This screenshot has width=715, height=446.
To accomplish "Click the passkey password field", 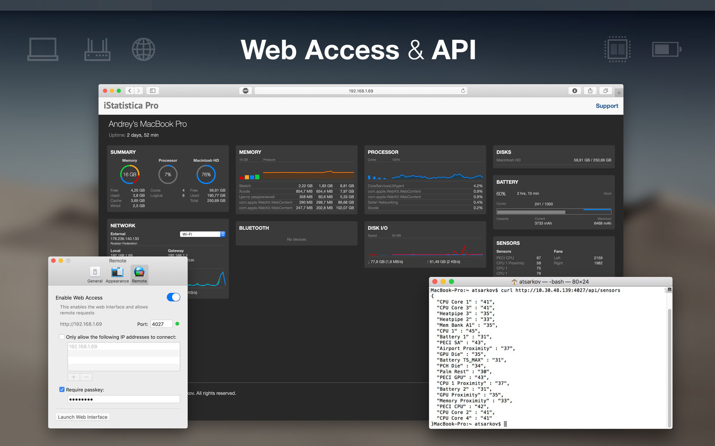I will (124, 399).
